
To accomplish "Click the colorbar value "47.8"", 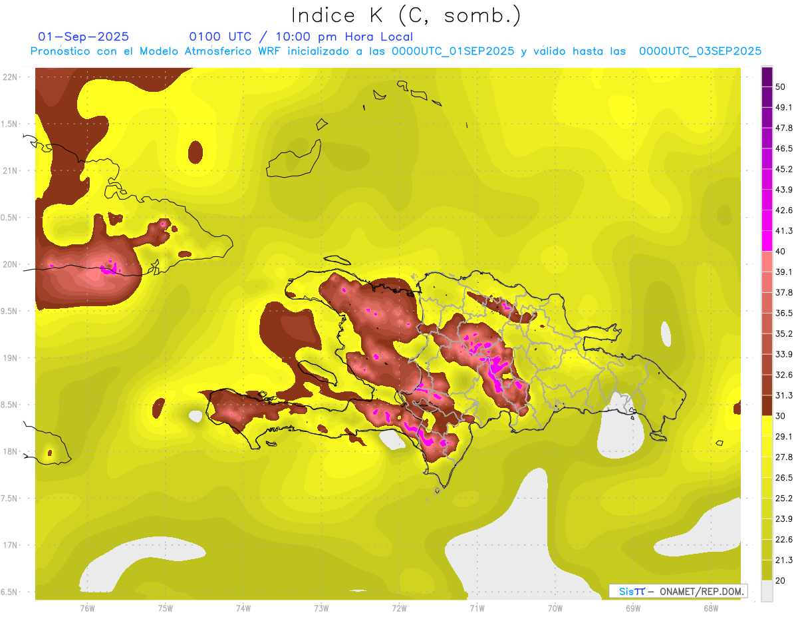I will click(783, 128).
